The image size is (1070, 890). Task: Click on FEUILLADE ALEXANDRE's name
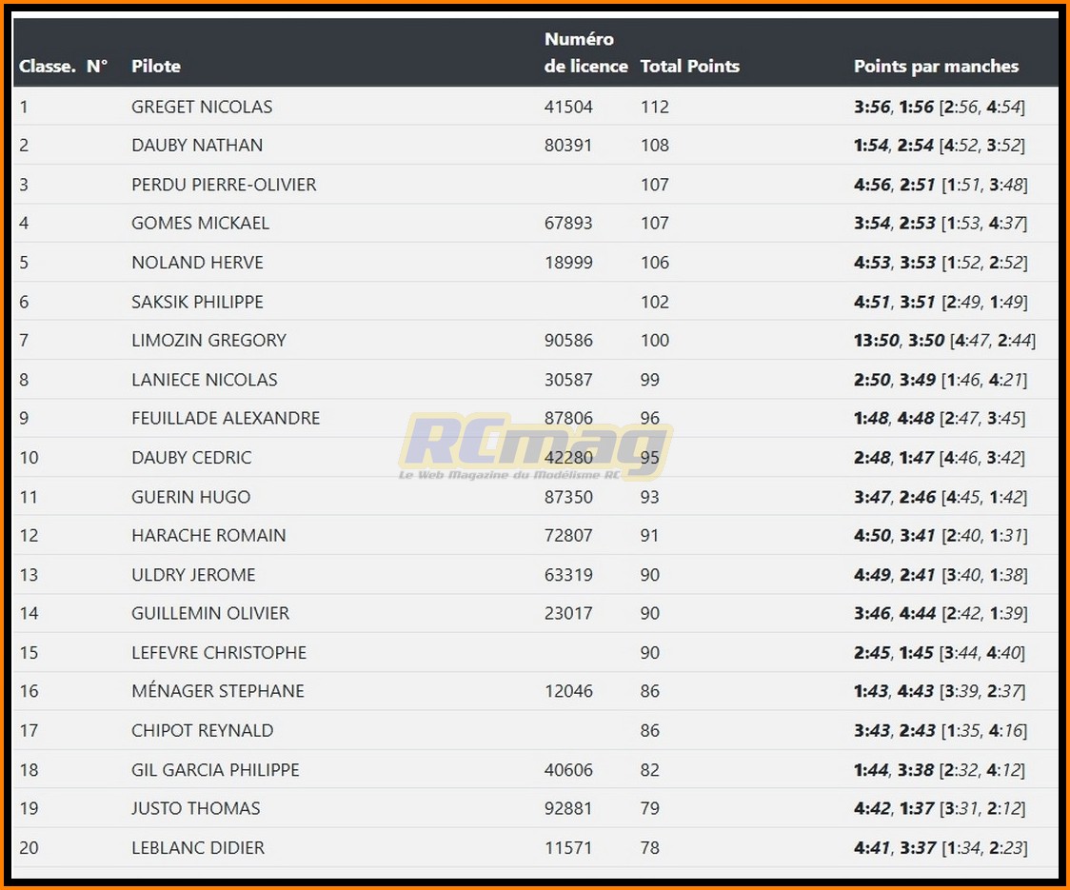226,418
